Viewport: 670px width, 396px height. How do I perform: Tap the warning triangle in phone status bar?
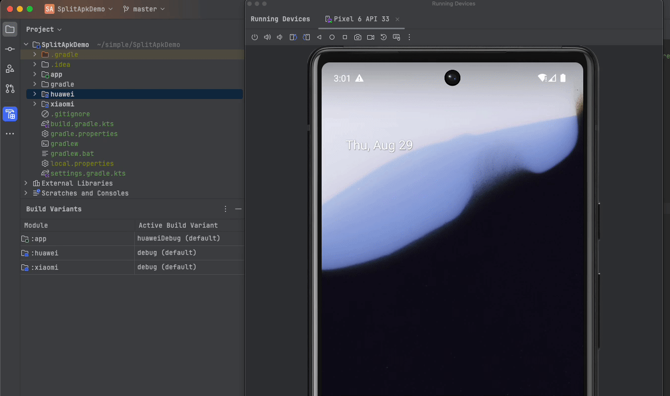[360, 78]
